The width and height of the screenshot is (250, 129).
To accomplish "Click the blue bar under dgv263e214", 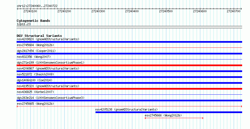I will tap(129, 101).
